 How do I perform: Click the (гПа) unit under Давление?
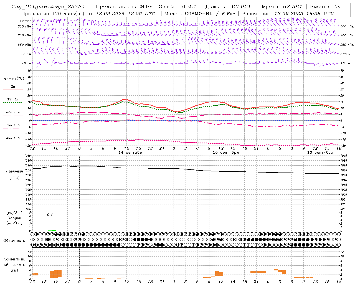14,178
